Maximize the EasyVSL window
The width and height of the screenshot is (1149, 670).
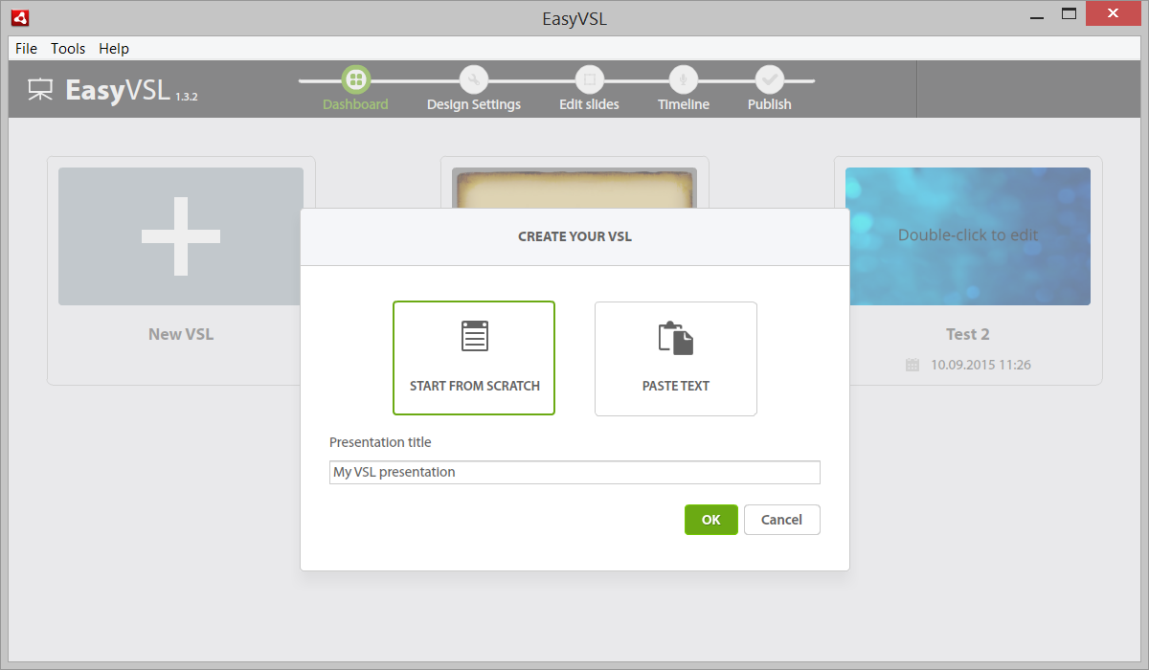(x=1069, y=13)
